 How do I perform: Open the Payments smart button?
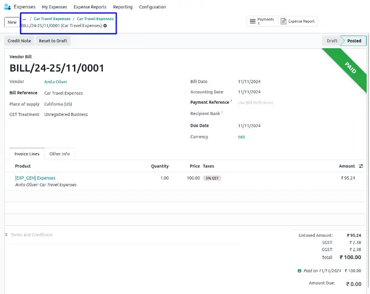tap(261, 21)
